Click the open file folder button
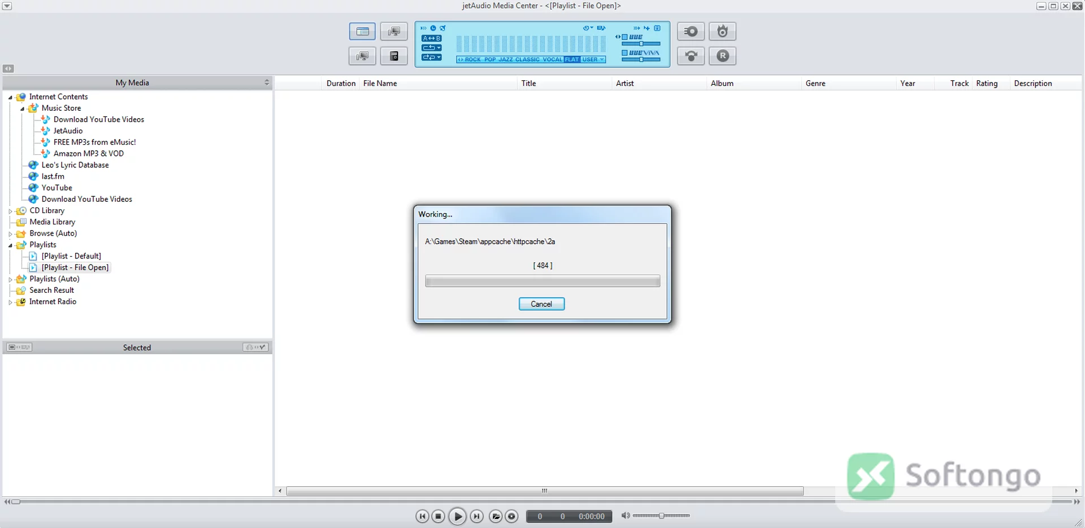1085x528 pixels. point(496,516)
